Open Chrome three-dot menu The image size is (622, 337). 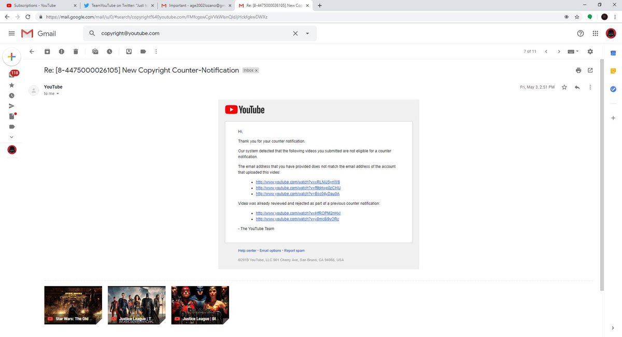(615, 17)
